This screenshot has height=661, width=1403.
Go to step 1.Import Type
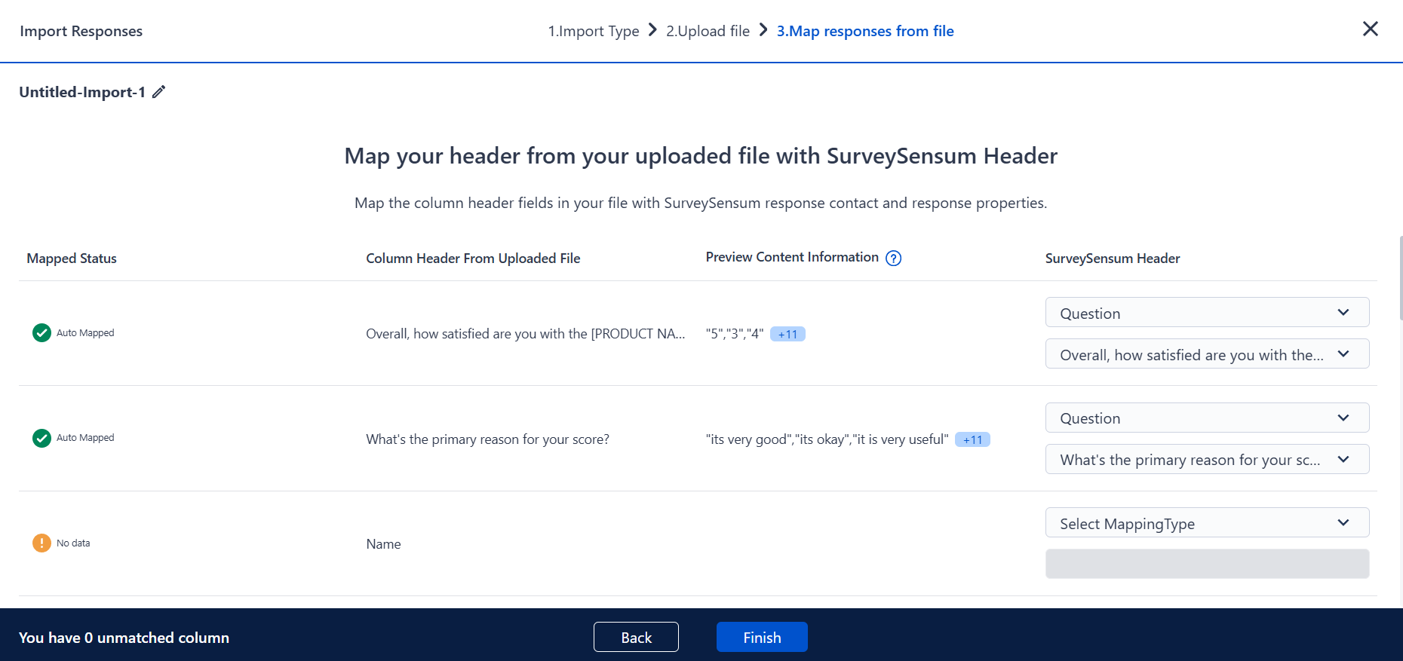594,31
